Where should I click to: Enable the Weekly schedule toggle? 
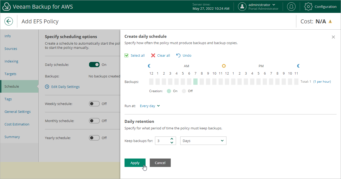point(94,104)
